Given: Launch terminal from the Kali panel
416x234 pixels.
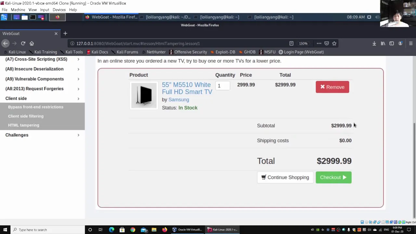Looking at the screenshot, I should [x=32, y=17].
